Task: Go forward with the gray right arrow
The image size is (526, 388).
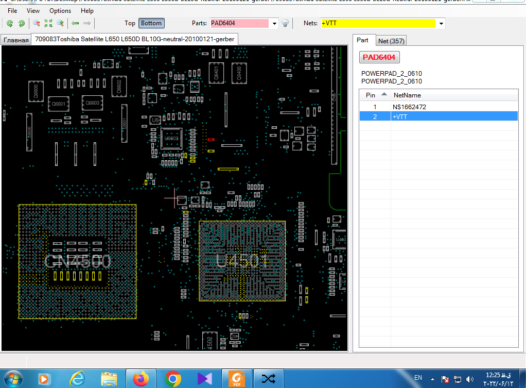Action: [x=87, y=23]
